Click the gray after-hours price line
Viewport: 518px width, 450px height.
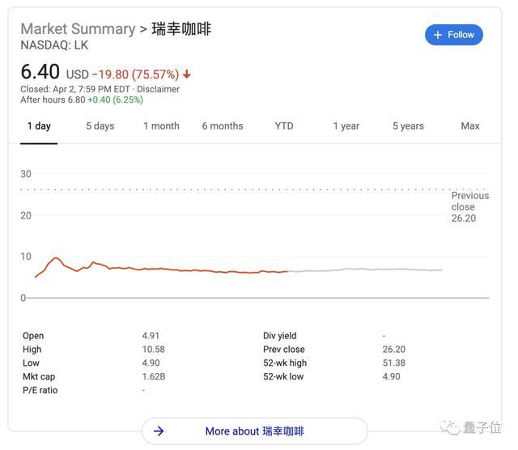[364, 270]
